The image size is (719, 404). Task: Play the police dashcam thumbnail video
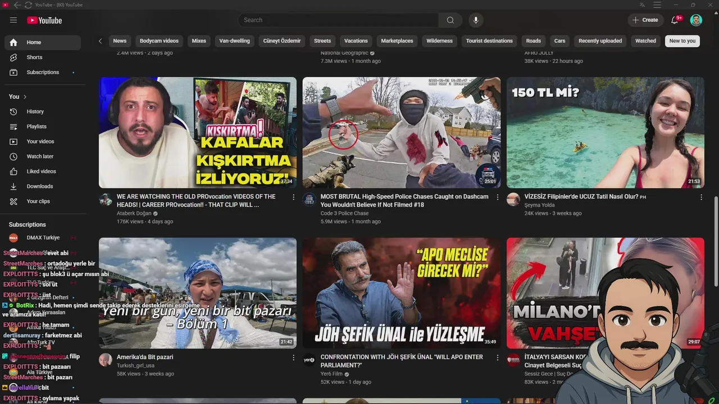(402, 132)
